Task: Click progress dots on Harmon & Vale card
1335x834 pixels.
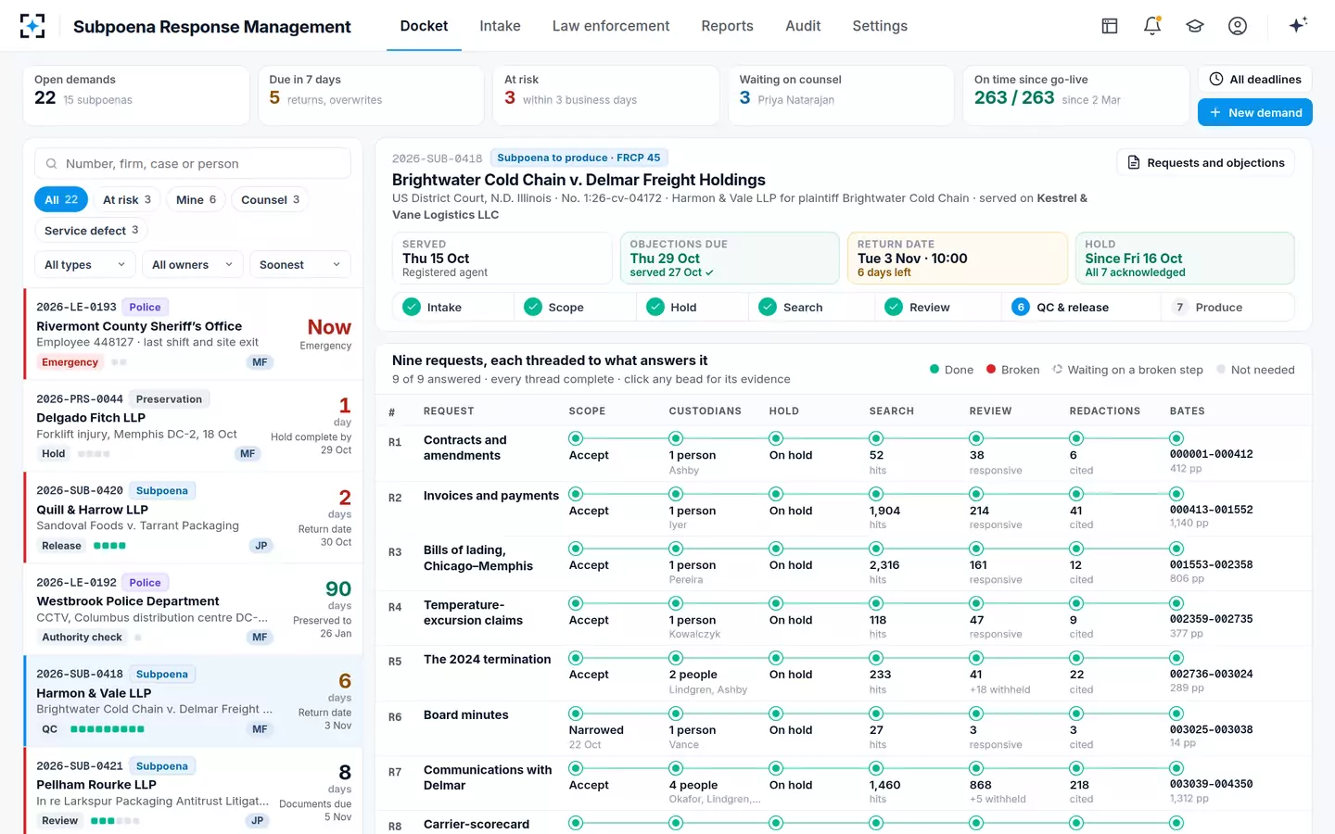Action: (x=108, y=729)
